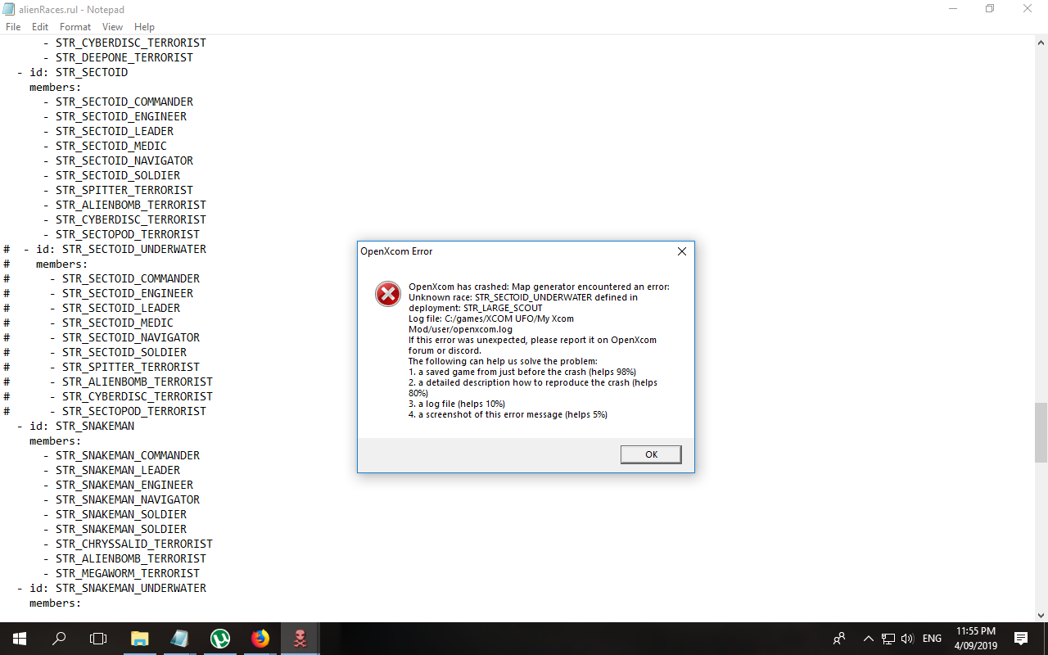Click the STR_DEEPONE_TERRORIST line
This screenshot has width=1048, height=655.
pos(118,57)
